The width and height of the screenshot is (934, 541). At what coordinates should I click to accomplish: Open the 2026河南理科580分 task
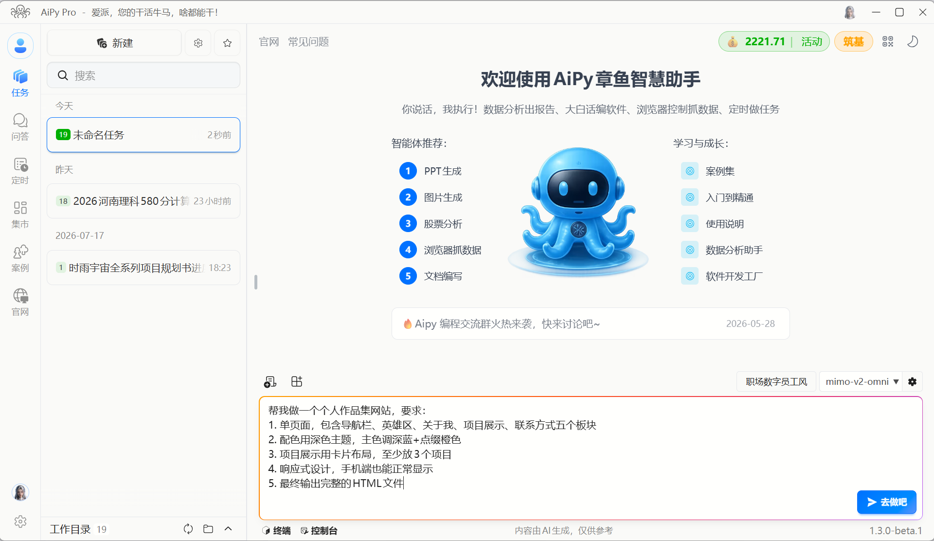(144, 201)
